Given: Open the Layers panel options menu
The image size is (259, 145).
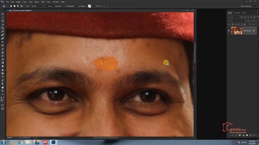Looking at the screenshot, I should pos(257,13).
